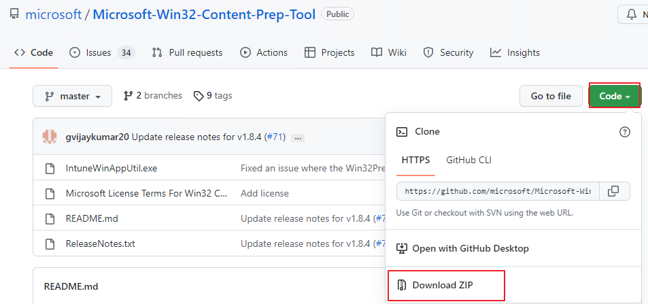The image size is (648, 304).
Task: Click the Clone terminal icon
Action: (x=401, y=132)
